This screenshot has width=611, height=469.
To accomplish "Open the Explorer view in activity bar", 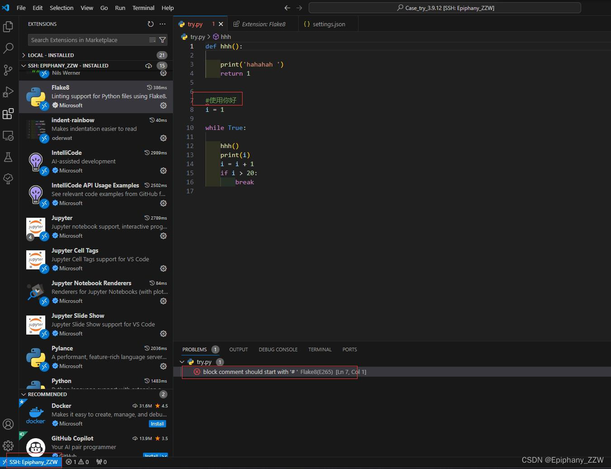I will click(8, 27).
